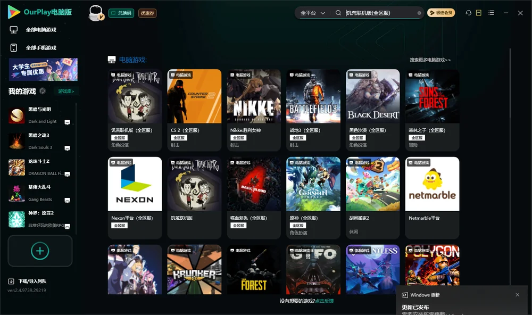Viewport: 532px width, 315px height.
Task: Click the search magnifier icon
Action: [338, 13]
